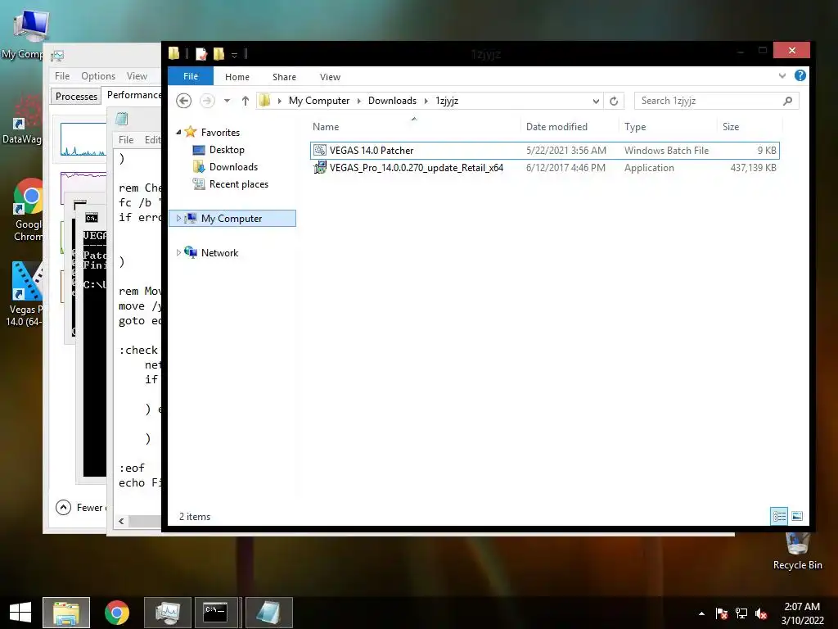Expand Network tree node

178,252
